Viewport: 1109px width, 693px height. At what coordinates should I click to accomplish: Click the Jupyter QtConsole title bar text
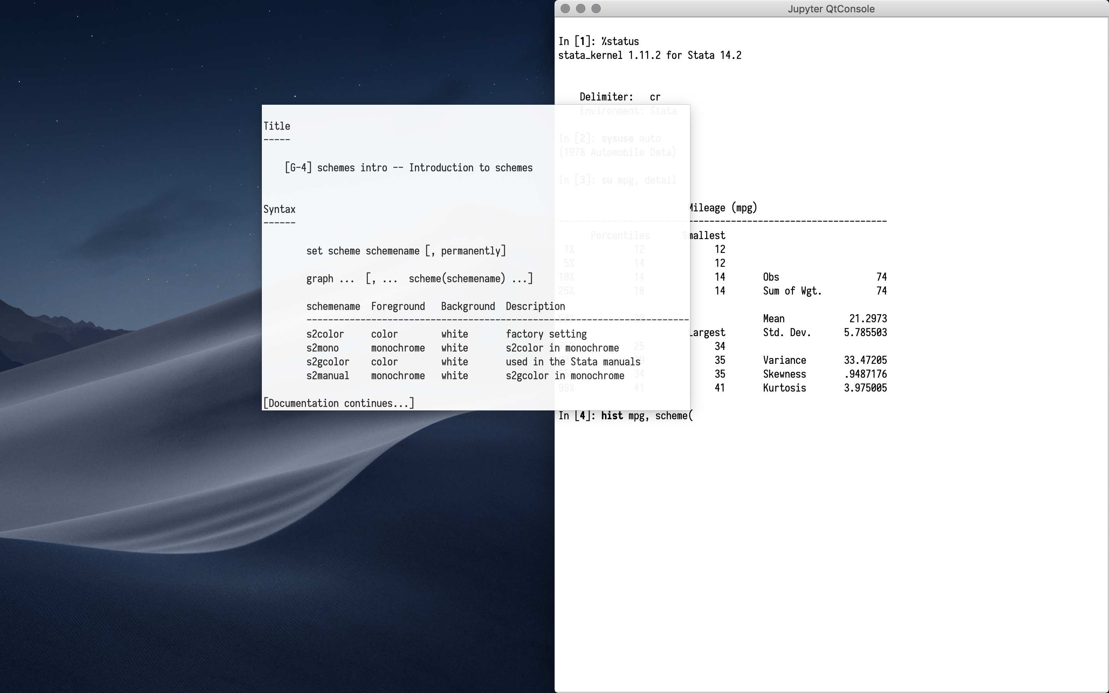pos(831,9)
